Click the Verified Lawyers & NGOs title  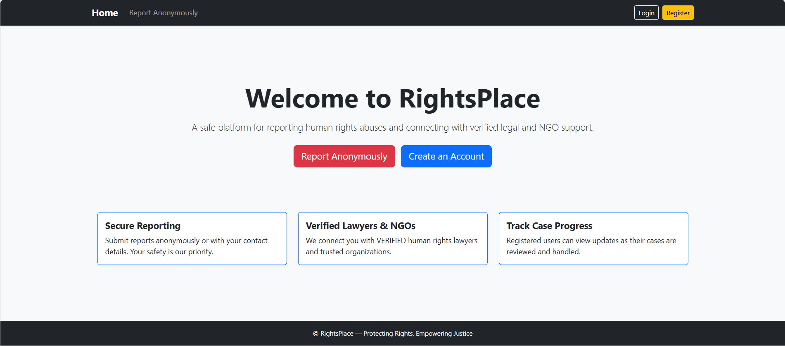pyautogui.click(x=360, y=226)
